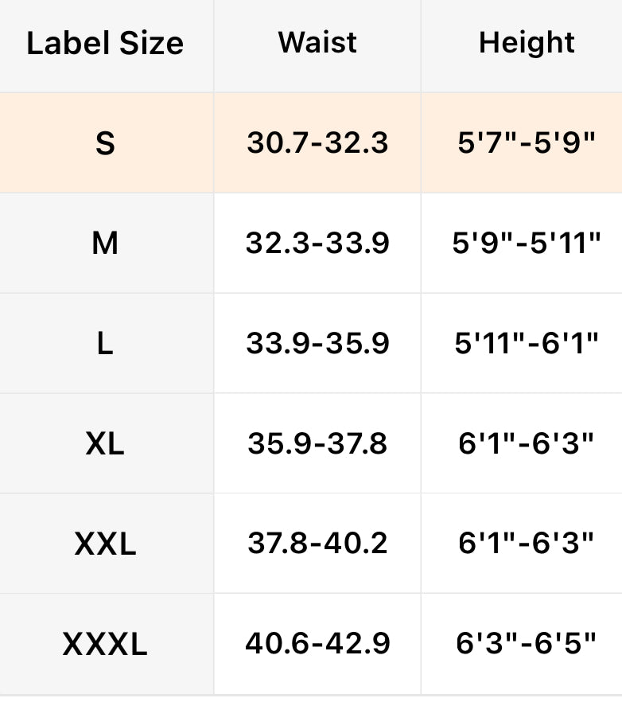622x702 pixels.
Task: Click the Waist column header
Action: pos(317,43)
